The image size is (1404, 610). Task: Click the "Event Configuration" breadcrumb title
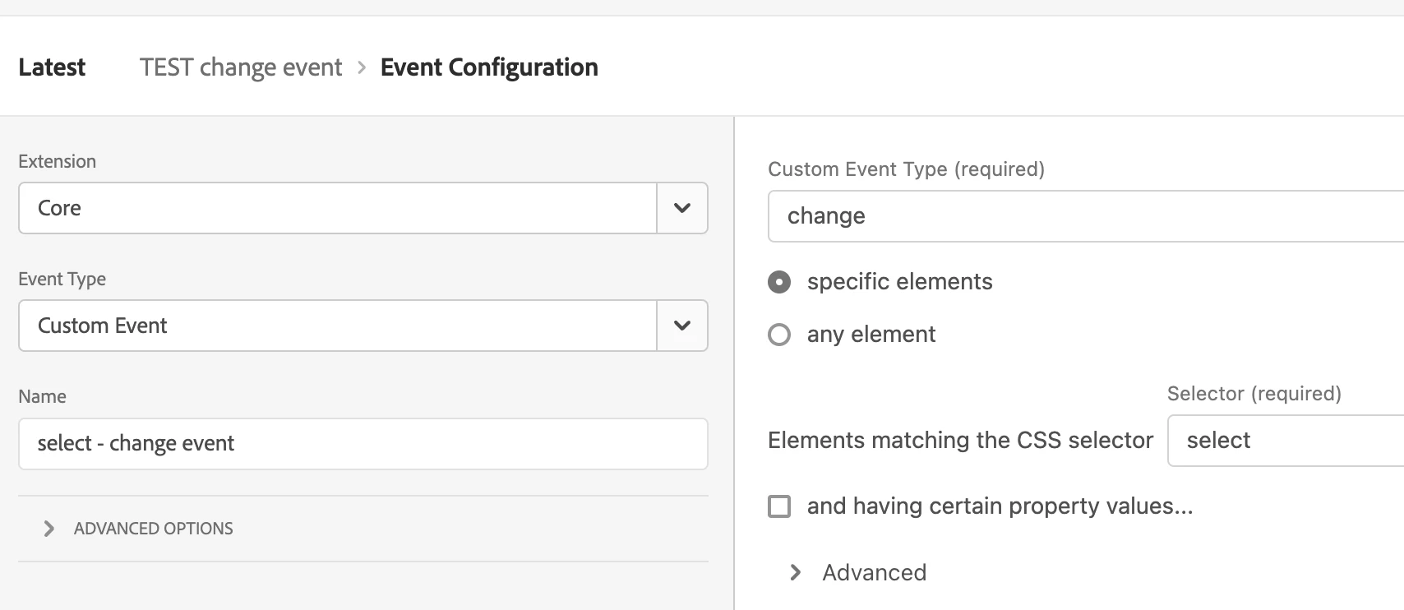[x=489, y=67]
